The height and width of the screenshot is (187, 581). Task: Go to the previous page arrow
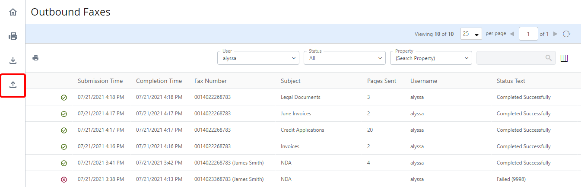(x=512, y=34)
